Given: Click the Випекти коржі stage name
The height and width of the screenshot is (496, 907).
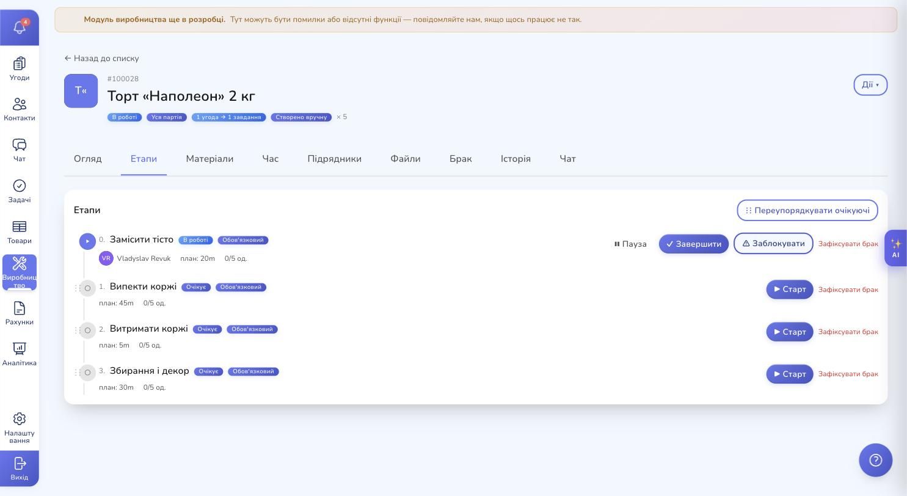Looking at the screenshot, I should pyautogui.click(x=143, y=286).
